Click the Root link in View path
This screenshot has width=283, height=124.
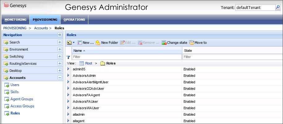pos(89,64)
